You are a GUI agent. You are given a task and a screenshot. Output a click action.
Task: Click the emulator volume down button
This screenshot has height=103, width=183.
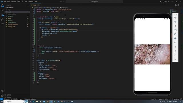pyautogui.click(x=175, y=26)
